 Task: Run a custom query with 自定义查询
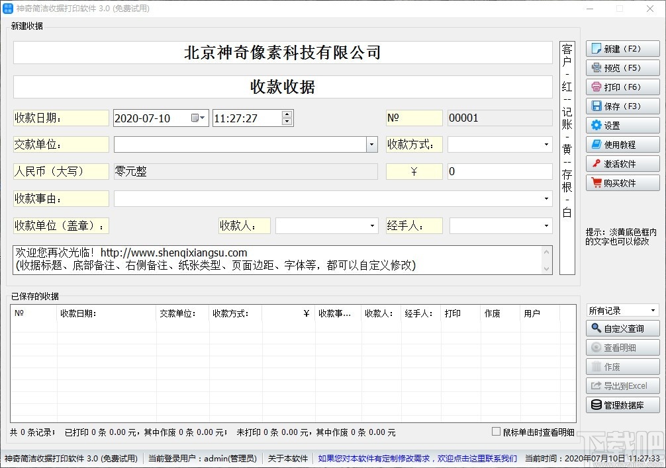coord(622,328)
